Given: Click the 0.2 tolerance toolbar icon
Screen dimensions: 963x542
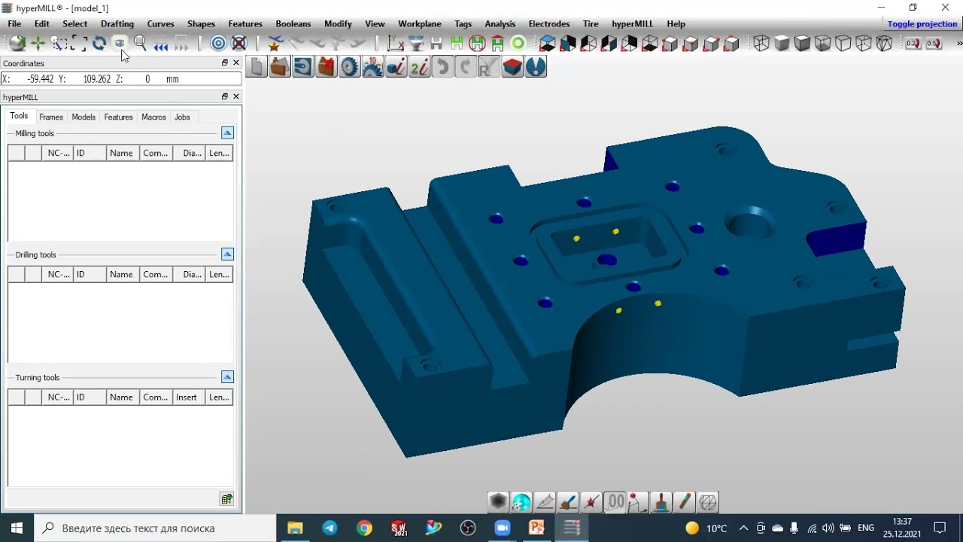Looking at the screenshot, I should click(x=913, y=44).
